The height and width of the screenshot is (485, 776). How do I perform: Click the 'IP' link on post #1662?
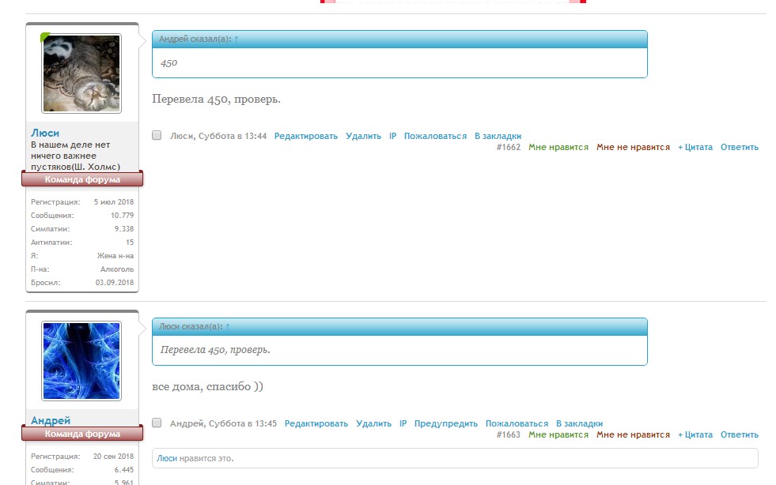point(391,135)
